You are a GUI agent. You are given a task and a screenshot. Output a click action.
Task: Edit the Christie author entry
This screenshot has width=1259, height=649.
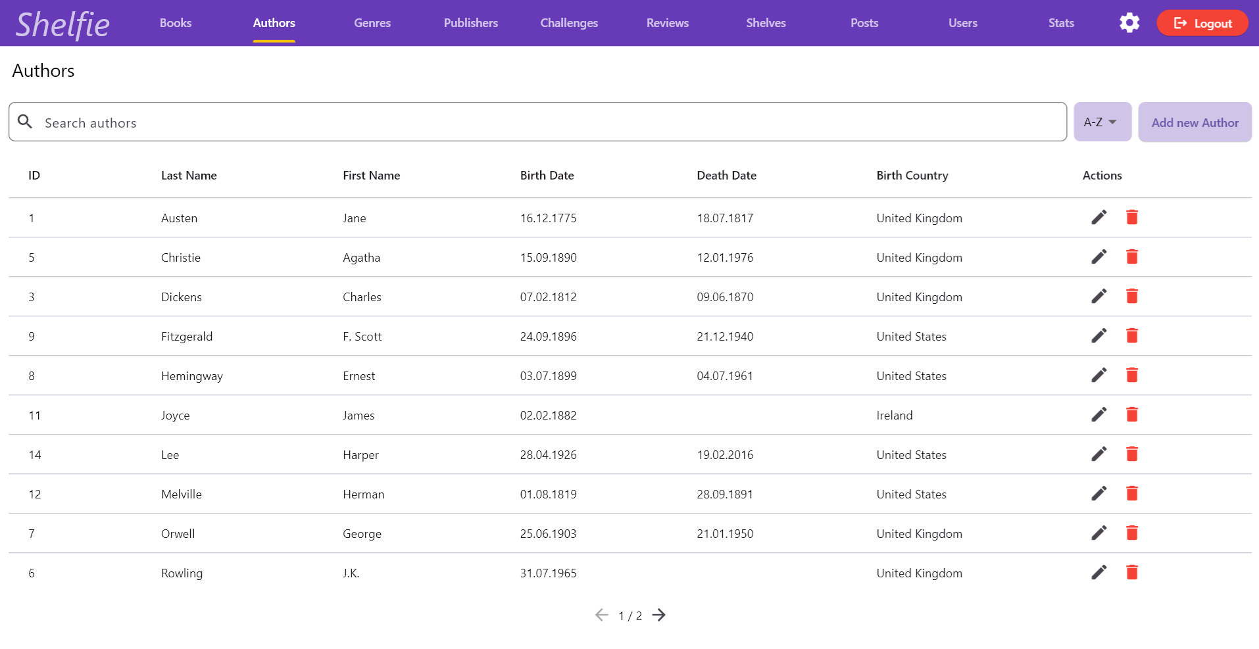click(1099, 256)
